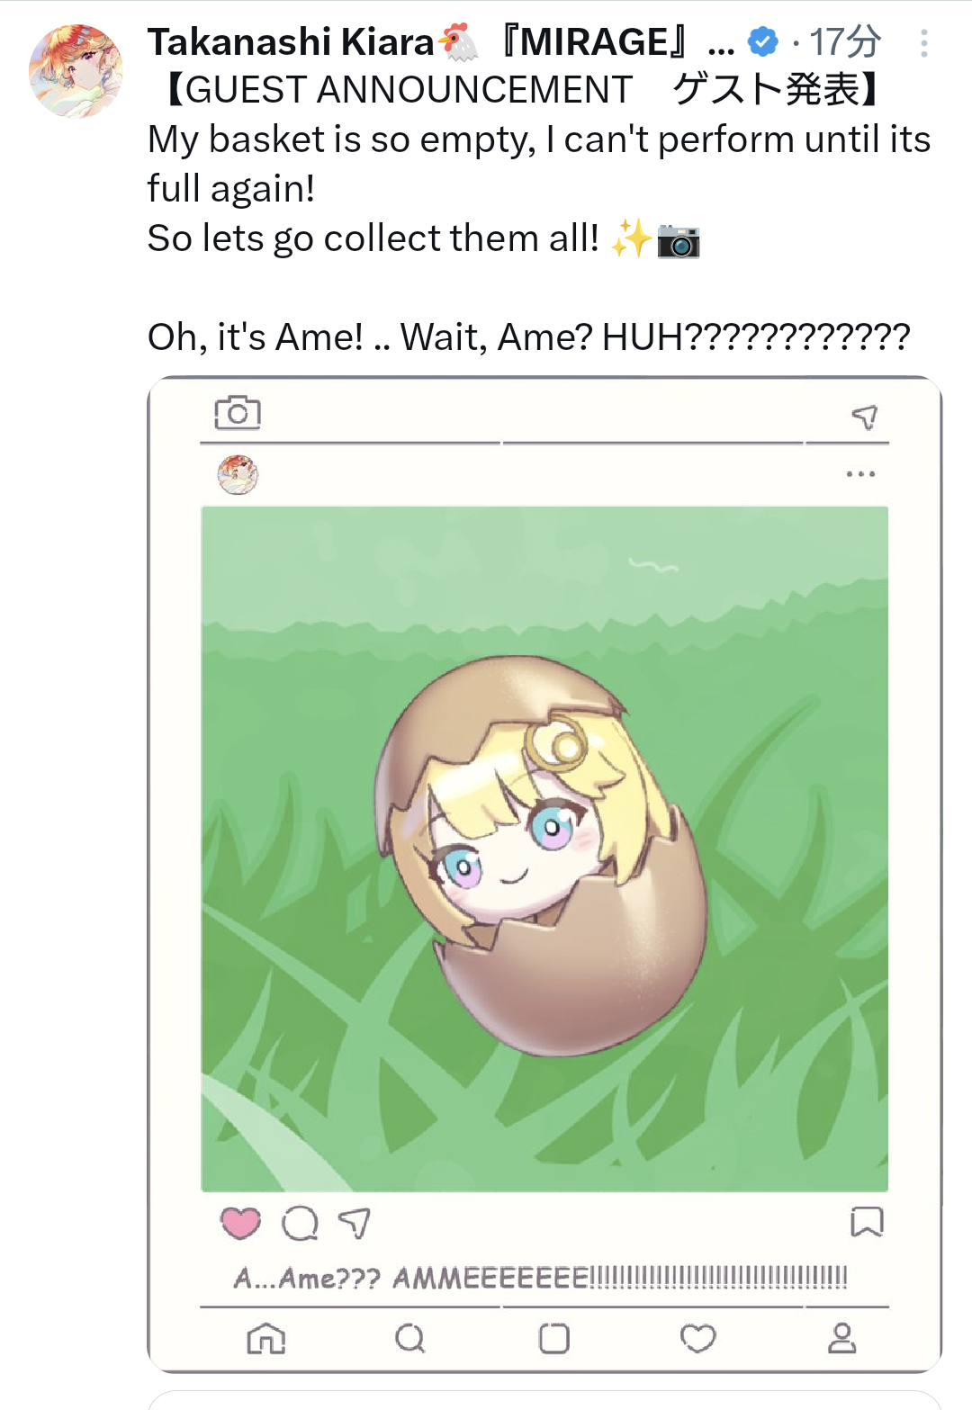Open tweet options three-dot menu

click(x=923, y=43)
